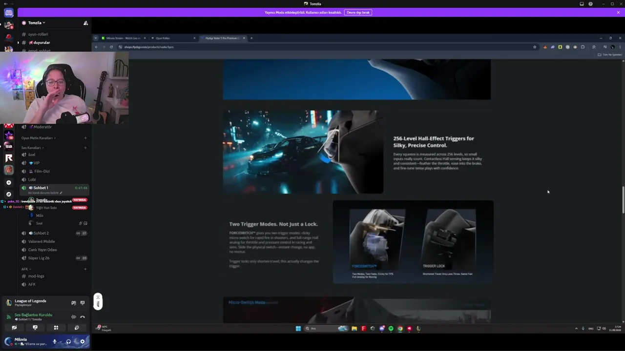Open a new tab in the browser
This screenshot has width=625, height=351.
[x=251, y=38]
